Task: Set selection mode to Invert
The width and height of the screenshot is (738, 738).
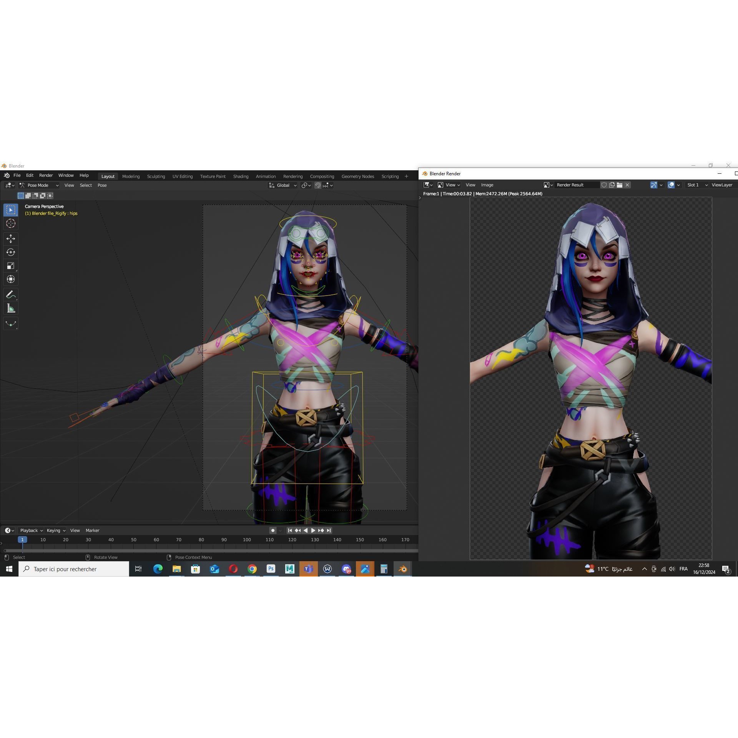Action: coord(43,196)
